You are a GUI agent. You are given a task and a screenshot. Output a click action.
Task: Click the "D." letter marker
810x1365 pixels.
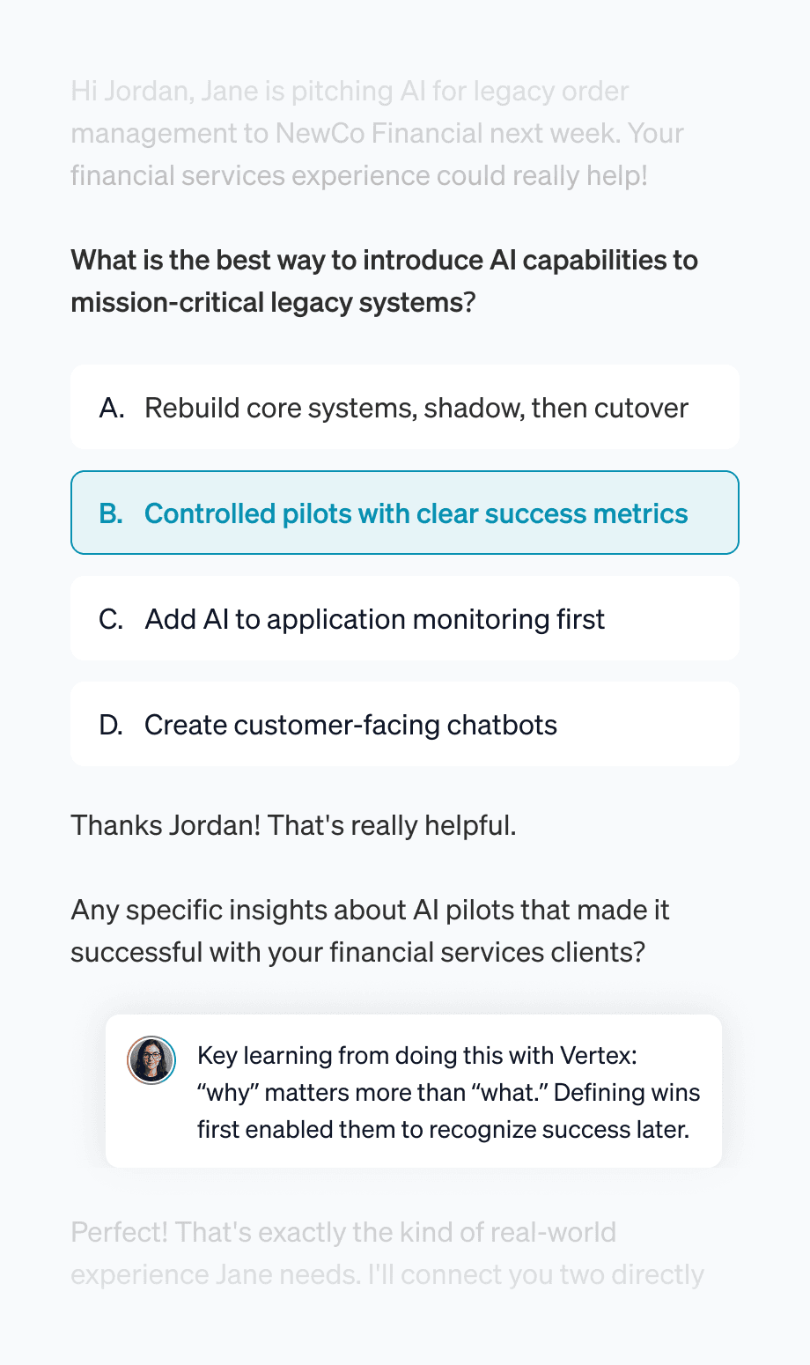(112, 726)
